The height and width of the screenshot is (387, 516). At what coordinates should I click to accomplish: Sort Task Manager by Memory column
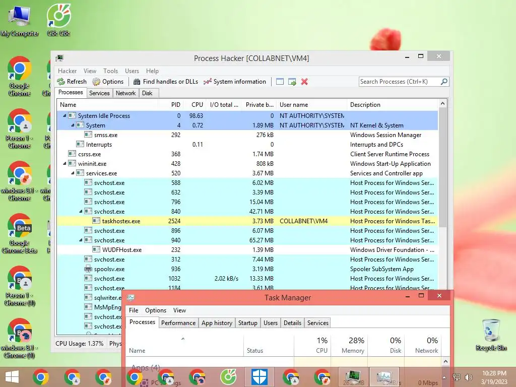351,345
